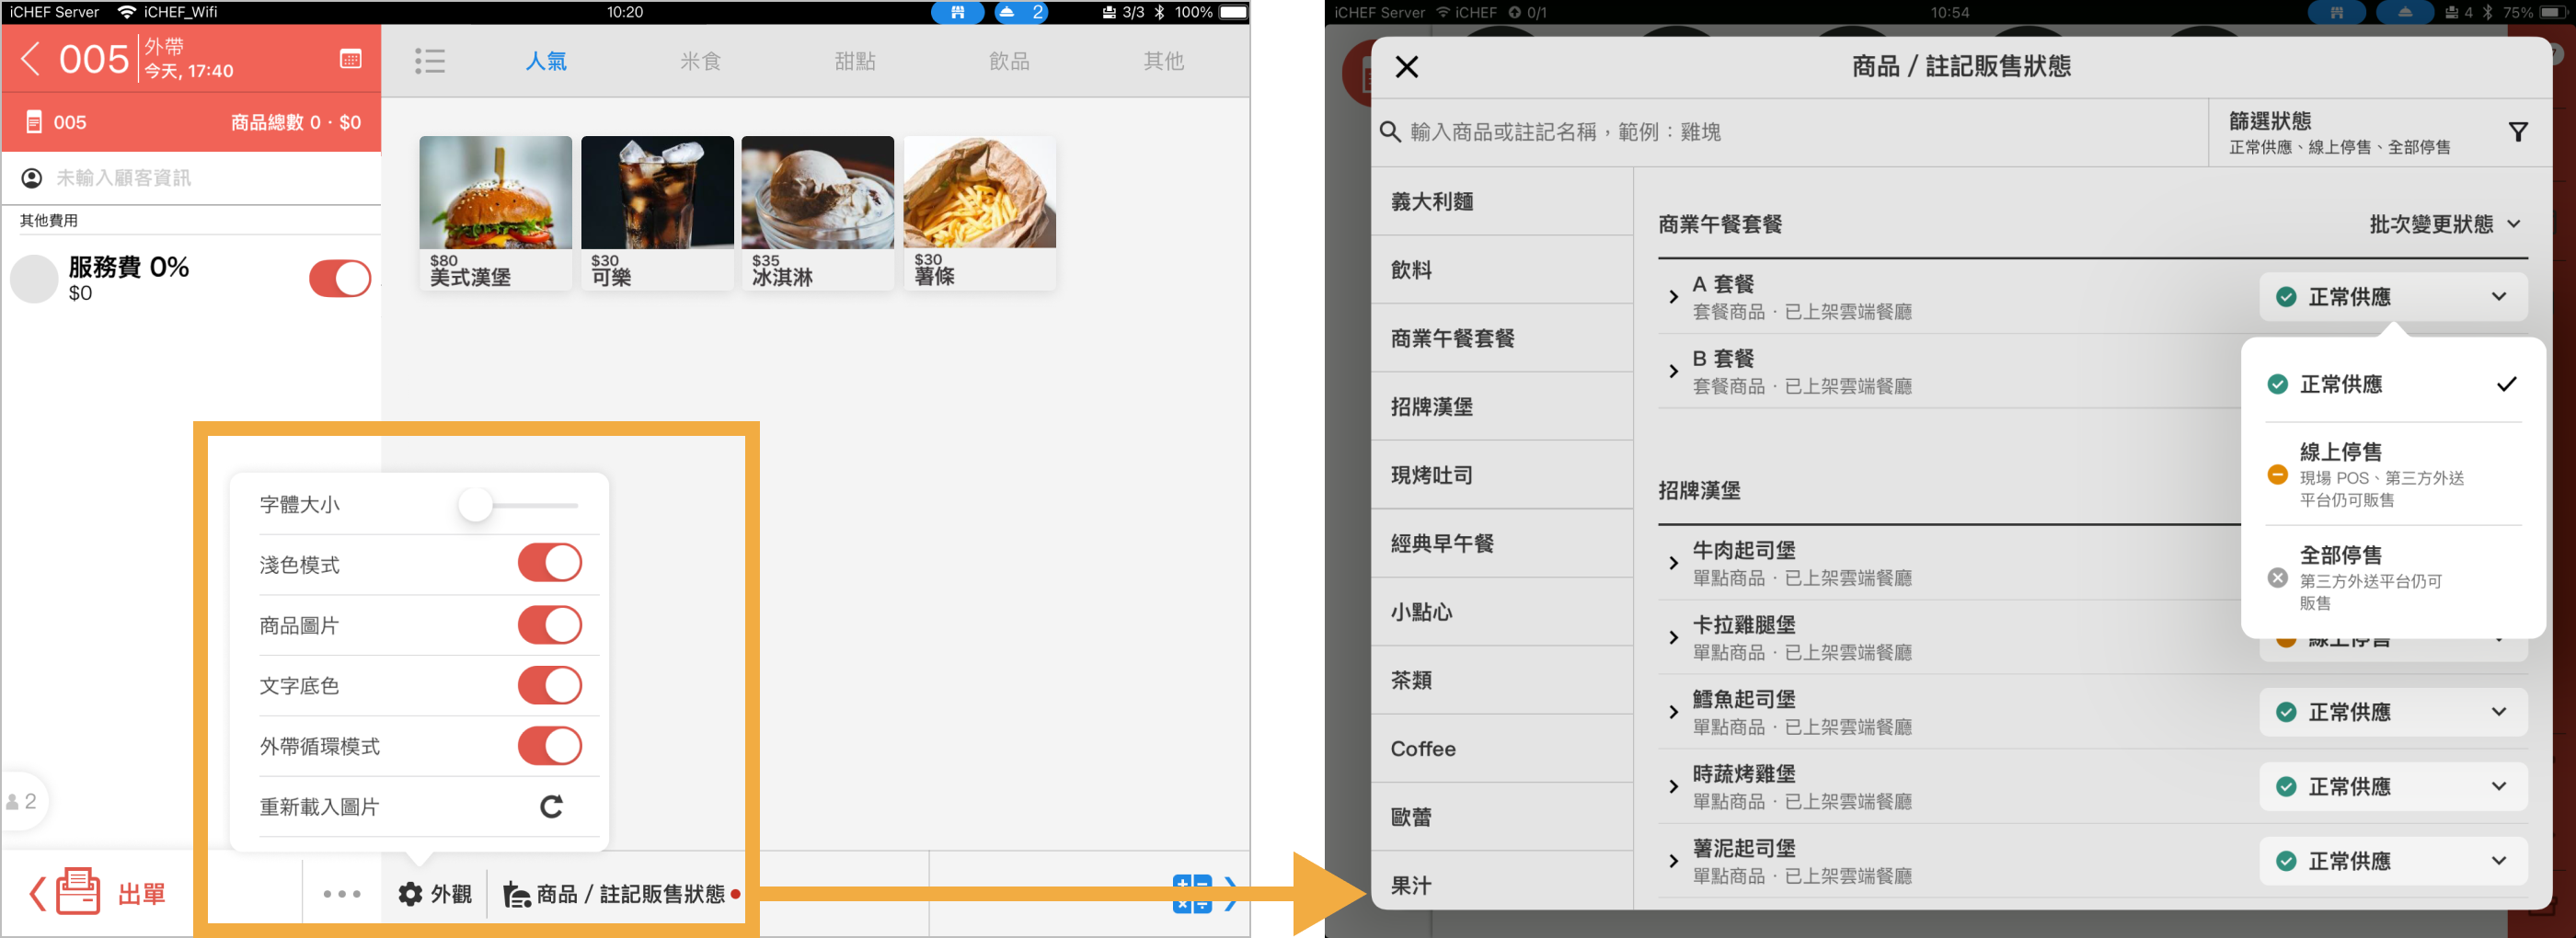
Task: Switch to the 甜點 category tab
Action: [x=855, y=61]
